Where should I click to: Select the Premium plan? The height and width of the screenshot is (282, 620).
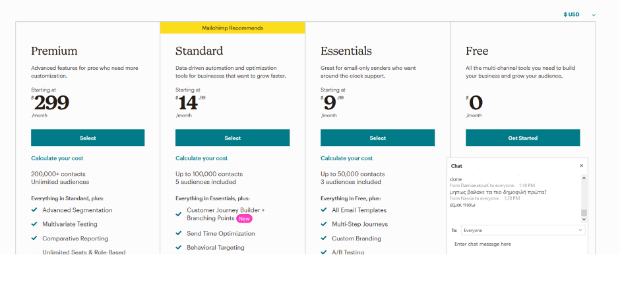[x=88, y=138]
